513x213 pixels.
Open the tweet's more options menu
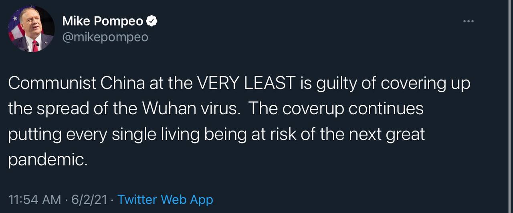pyautogui.click(x=468, y=21)
